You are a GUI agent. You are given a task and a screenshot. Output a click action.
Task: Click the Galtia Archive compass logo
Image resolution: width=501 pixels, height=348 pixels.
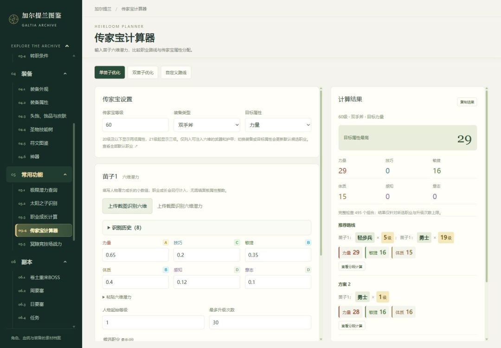click(x=13, y=19)
